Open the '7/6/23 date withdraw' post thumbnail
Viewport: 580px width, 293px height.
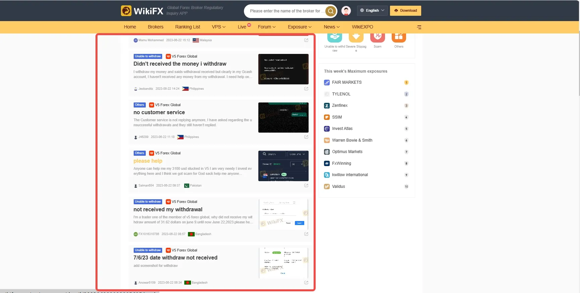point(283,263)
